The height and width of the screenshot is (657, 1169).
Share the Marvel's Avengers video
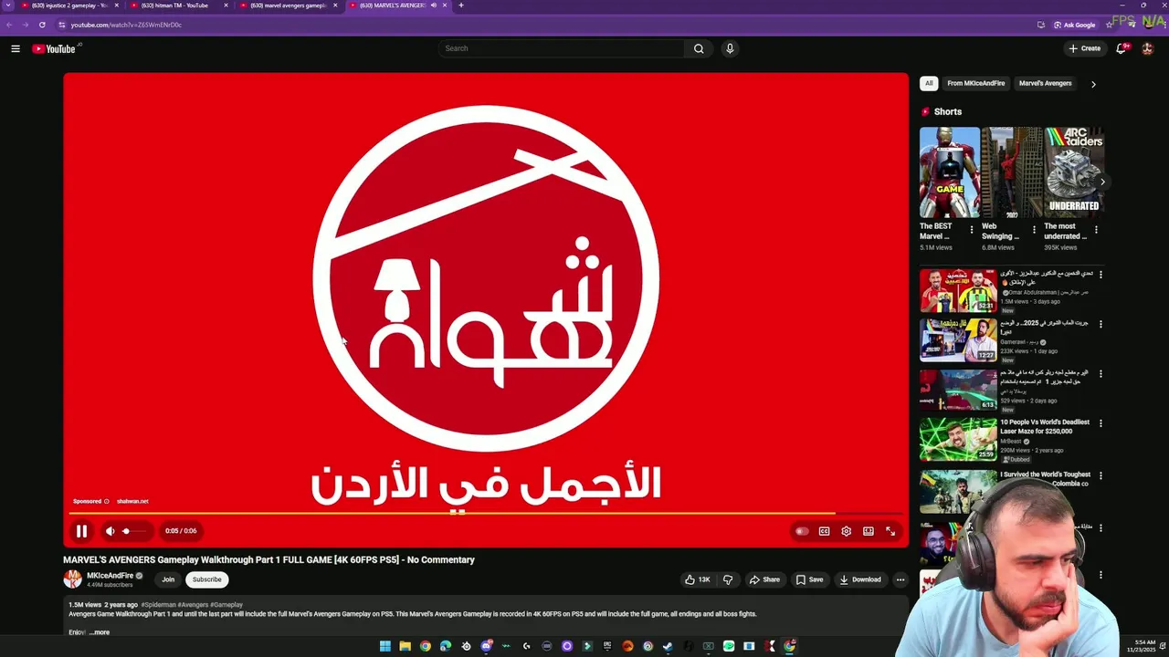pos(764,579)
